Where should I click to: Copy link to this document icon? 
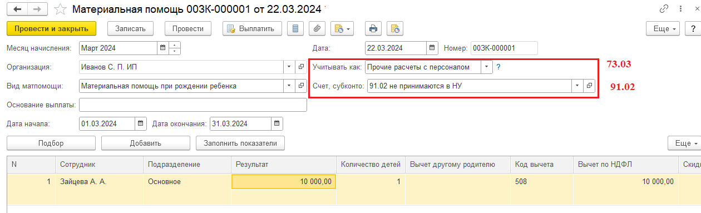[664, 9]
